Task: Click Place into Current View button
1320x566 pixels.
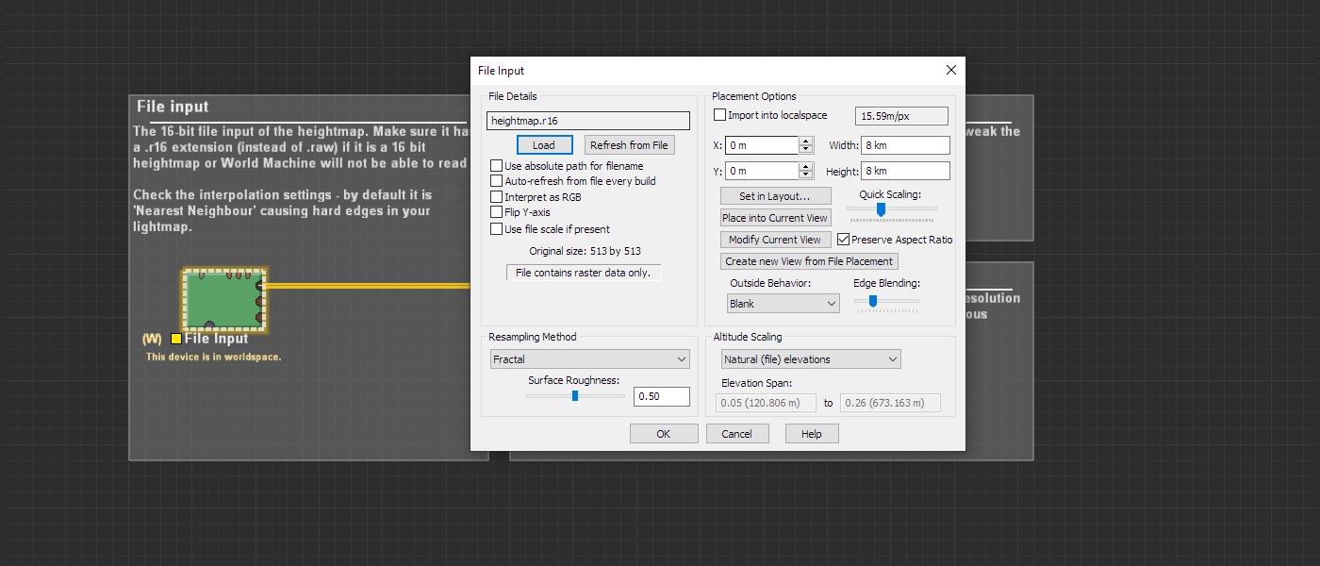Action: tap(775, 218)
